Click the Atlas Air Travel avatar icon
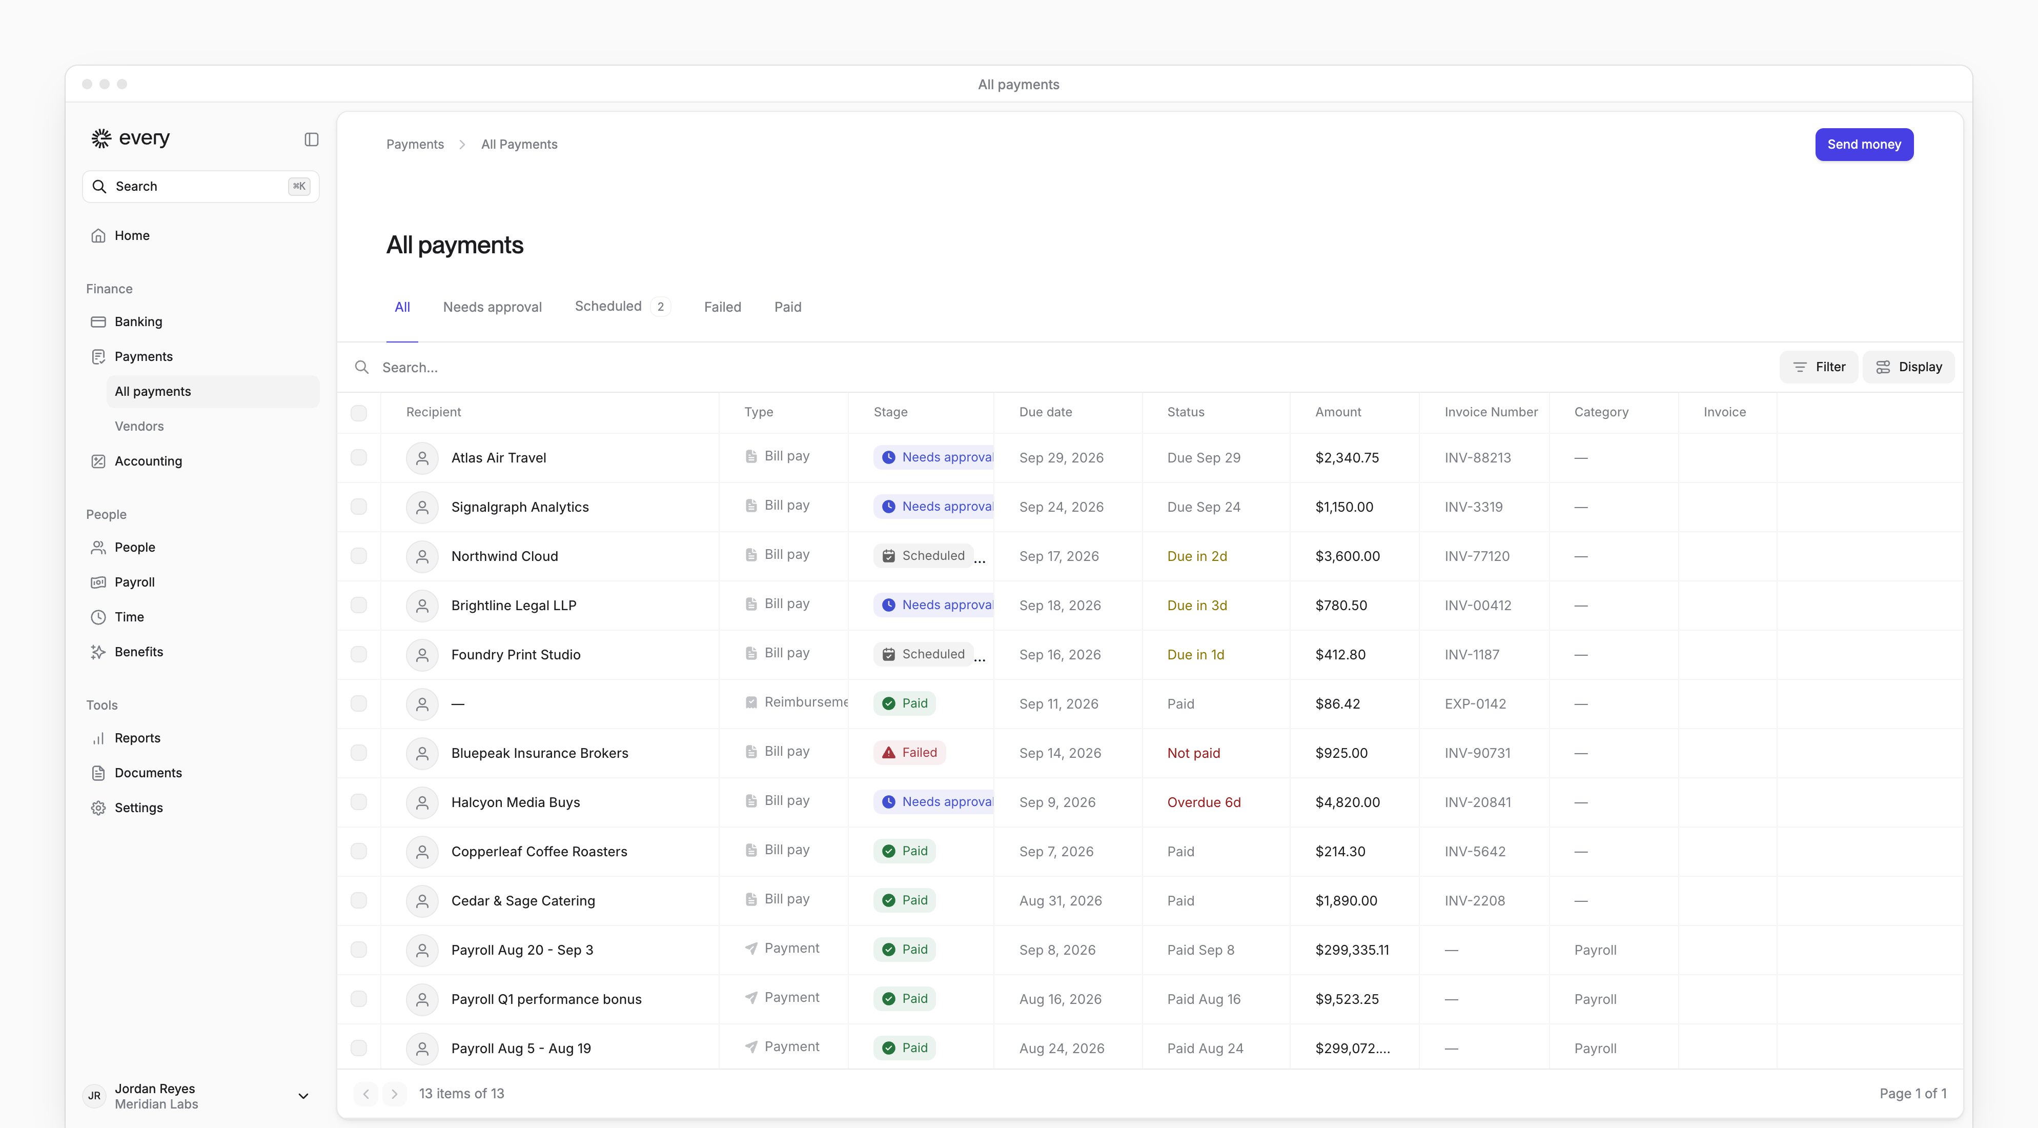The height and width of the screenshot is (1128, 2038). tap(422, 458)
